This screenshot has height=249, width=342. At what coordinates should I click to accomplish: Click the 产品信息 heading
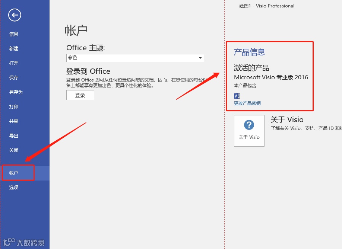click(x=249, y=52)
